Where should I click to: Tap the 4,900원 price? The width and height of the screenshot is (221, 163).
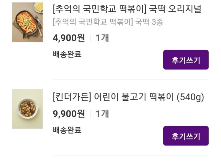(69, 38)
